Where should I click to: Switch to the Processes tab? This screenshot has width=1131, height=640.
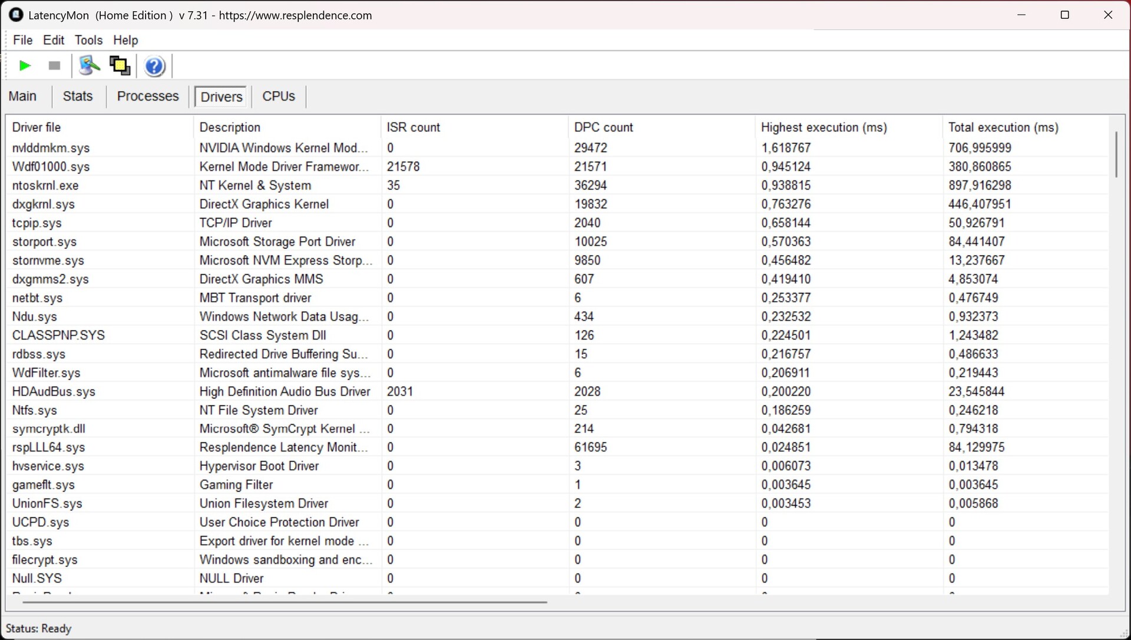(148, 96)
